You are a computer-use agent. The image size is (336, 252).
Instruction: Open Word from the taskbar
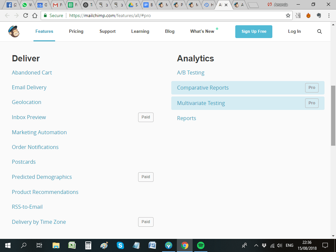[x=152, y=245]
